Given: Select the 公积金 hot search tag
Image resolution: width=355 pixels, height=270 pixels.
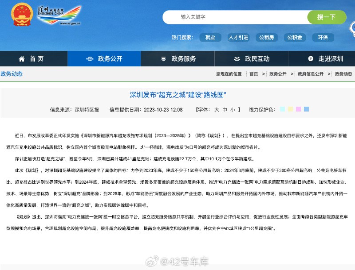Looking at the screenshot, I should click(x=295, y=38).
